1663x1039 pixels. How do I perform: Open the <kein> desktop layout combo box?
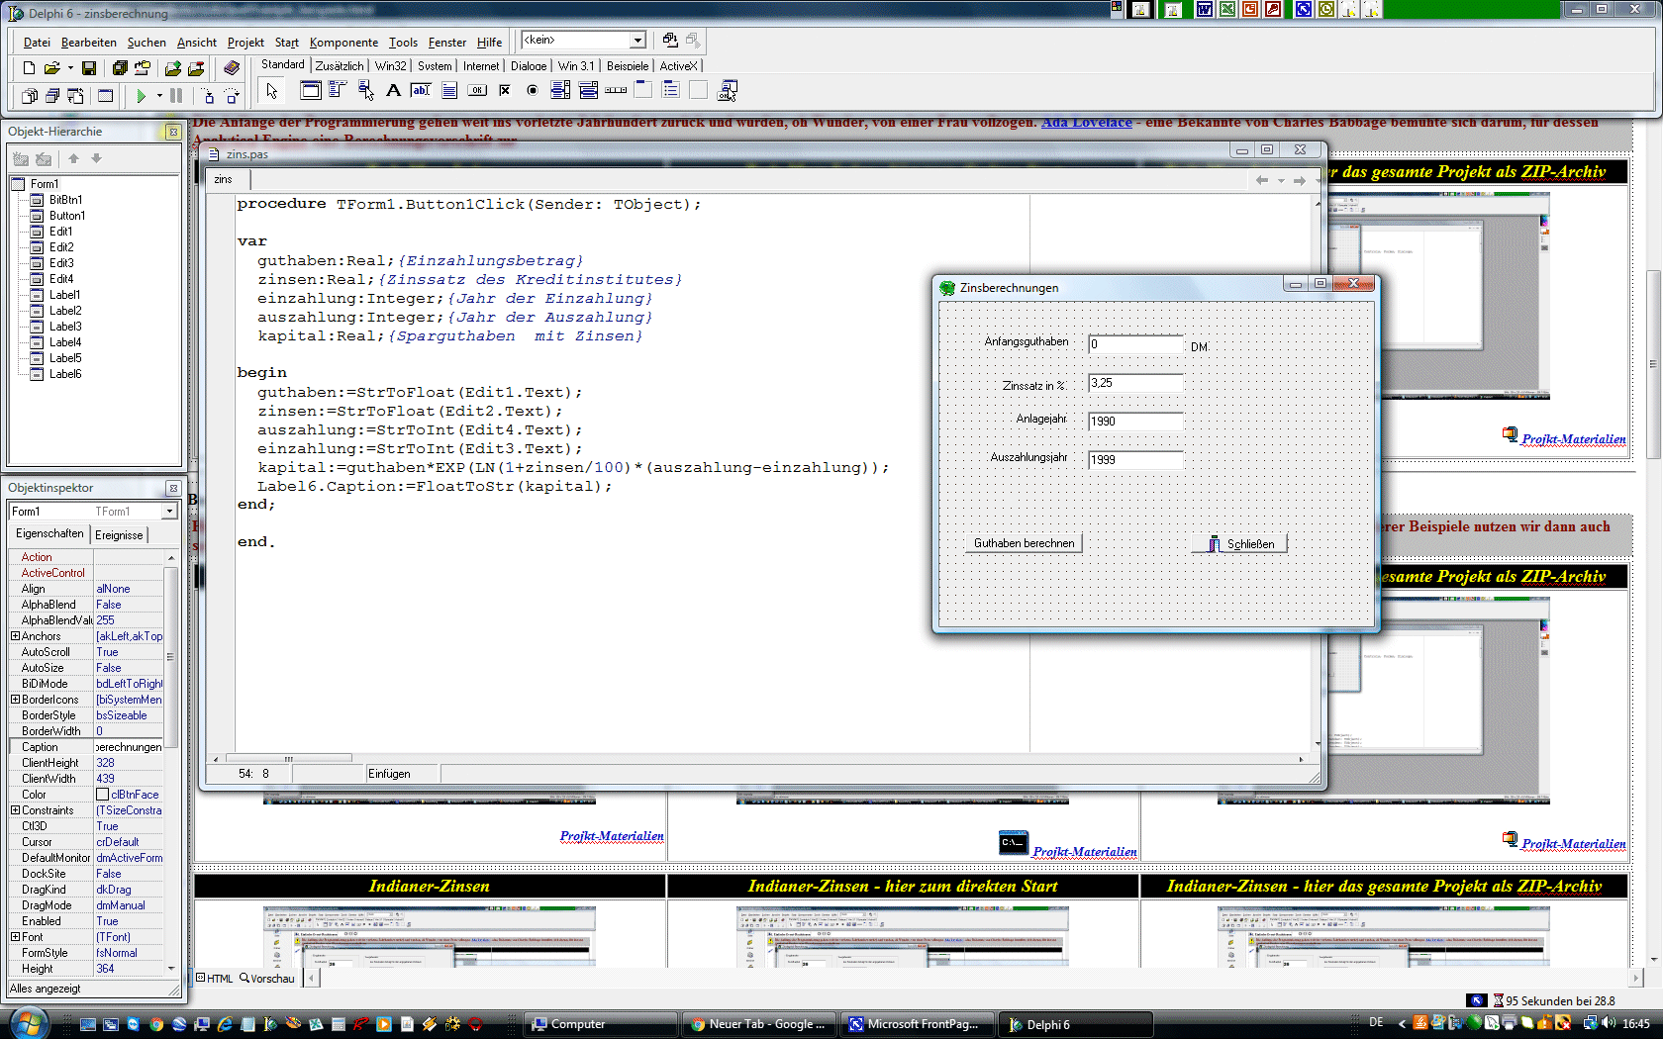pos(637,41)
